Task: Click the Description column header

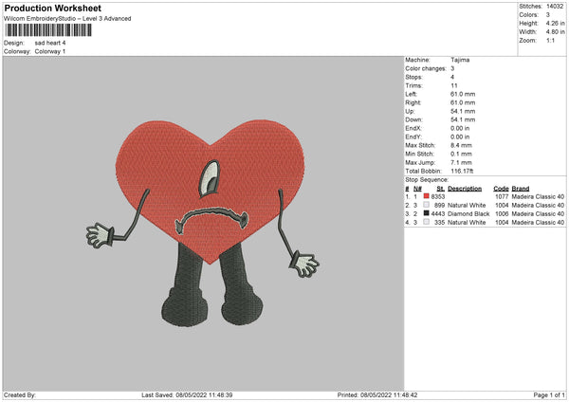Action: point(466,187)
